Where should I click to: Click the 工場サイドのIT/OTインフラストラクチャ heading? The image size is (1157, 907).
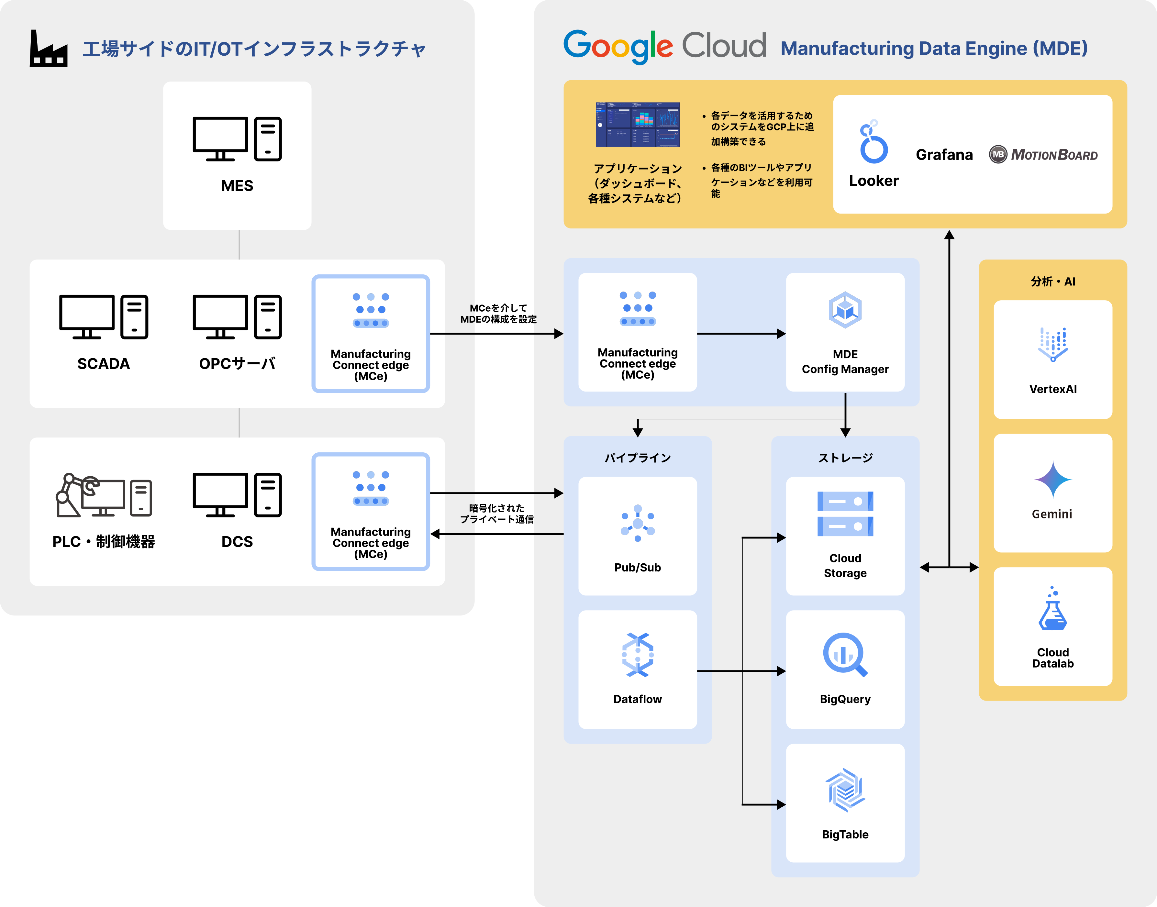click(x=254, y=48)
